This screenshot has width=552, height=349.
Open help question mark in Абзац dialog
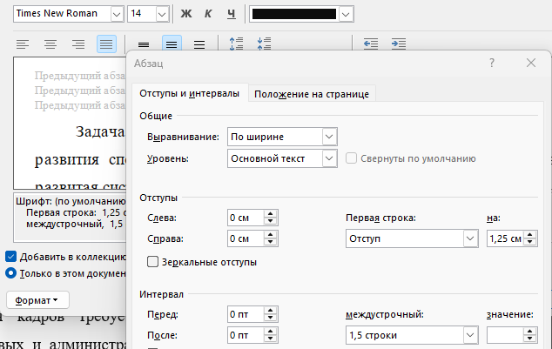coord(492,63)
